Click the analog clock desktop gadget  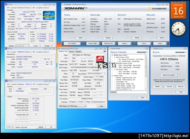(x=178, y=29)
